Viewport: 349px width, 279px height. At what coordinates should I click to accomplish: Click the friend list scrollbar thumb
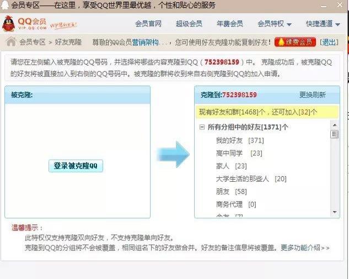point(335,134)
